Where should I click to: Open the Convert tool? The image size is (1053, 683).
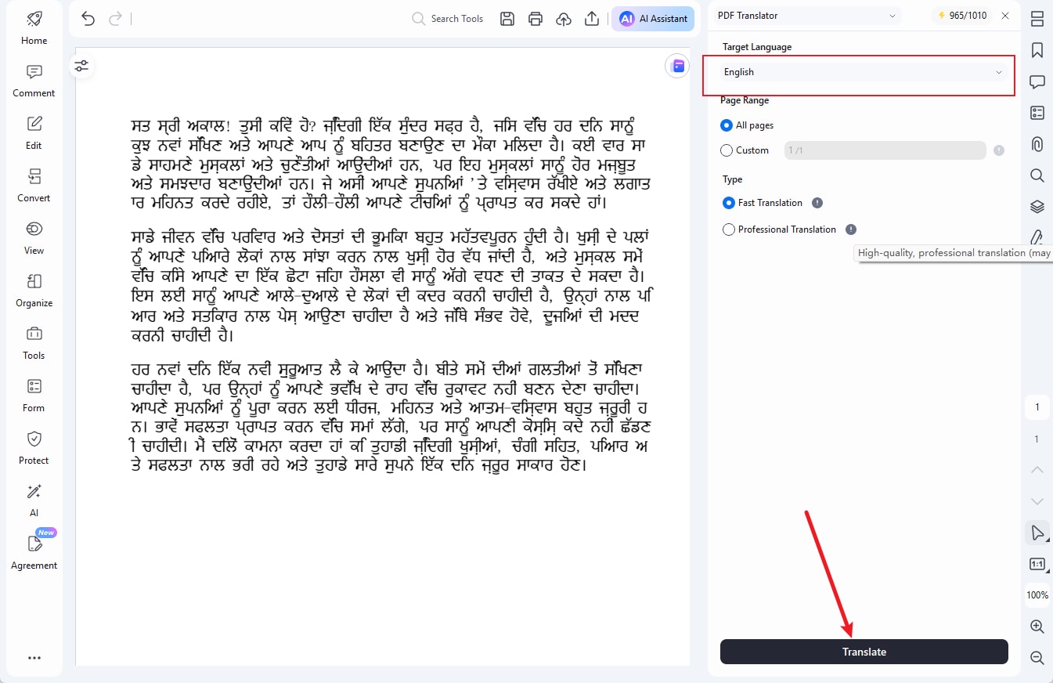point(34,186)
